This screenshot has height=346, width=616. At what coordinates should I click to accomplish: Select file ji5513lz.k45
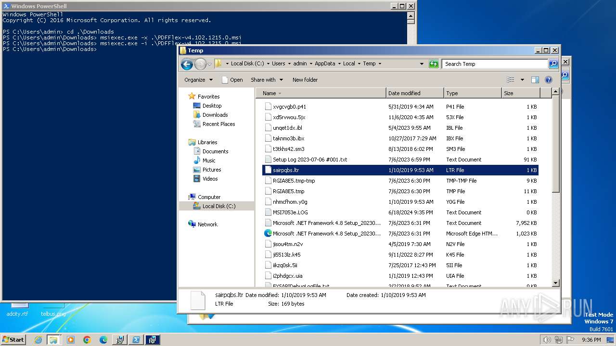286,255
